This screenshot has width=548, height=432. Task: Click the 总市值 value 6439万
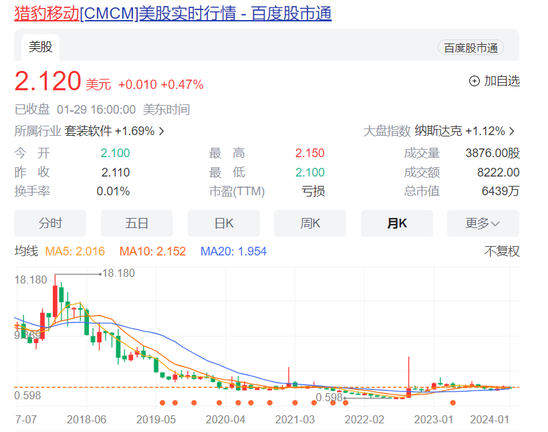pos(501,191)
